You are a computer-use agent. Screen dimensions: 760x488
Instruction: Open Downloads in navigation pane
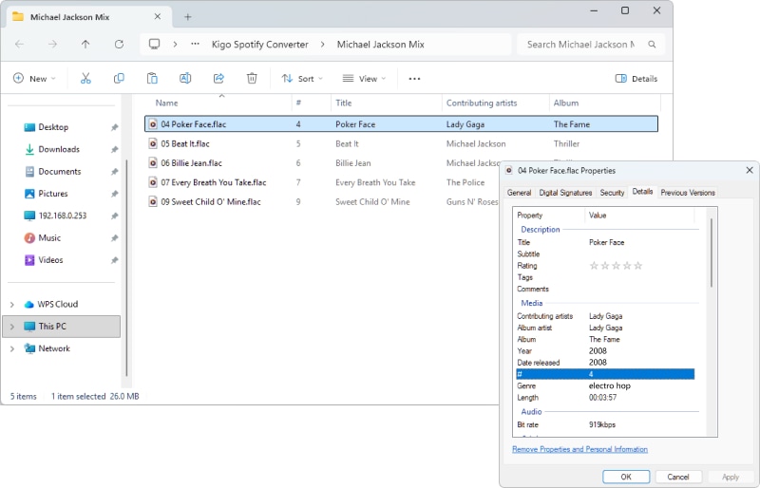59,149
